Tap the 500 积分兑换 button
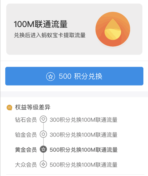This screenshot has height=176, width=148. [x=74, y=76]
